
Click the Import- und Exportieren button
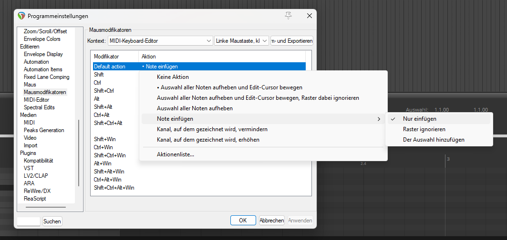coord(292,41)
